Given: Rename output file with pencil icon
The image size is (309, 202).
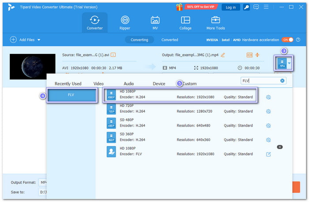Looking at the screenshot, I should pos(222,55).
